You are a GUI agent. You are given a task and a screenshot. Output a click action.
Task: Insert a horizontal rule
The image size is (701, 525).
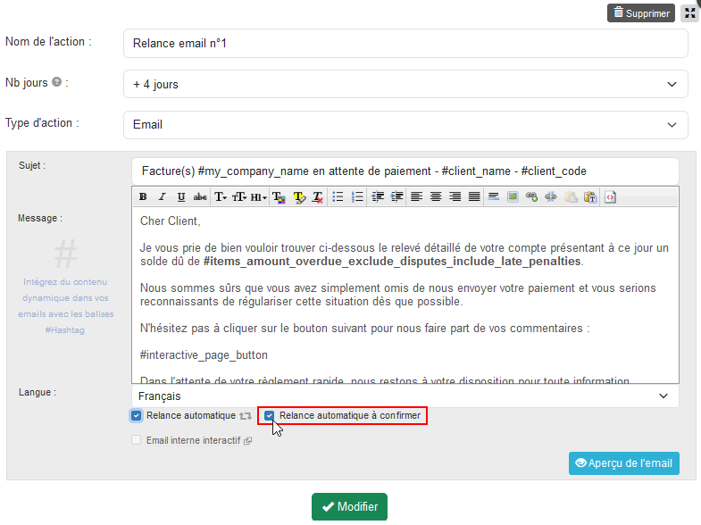click(x=494, y=196)
